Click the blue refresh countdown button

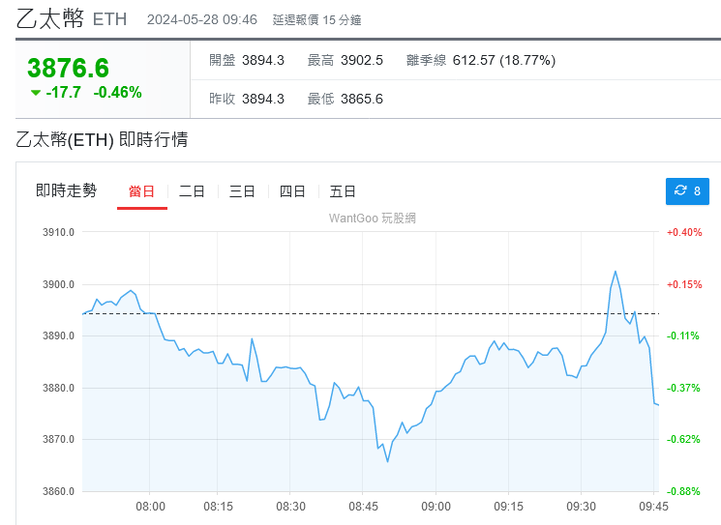687,191
